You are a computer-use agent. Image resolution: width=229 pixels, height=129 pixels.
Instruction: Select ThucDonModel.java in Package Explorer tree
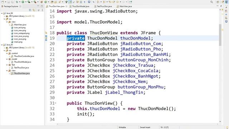(23, 62)
